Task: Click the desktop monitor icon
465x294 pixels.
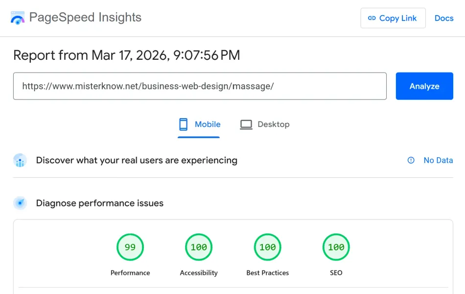Action: [246, 124]
